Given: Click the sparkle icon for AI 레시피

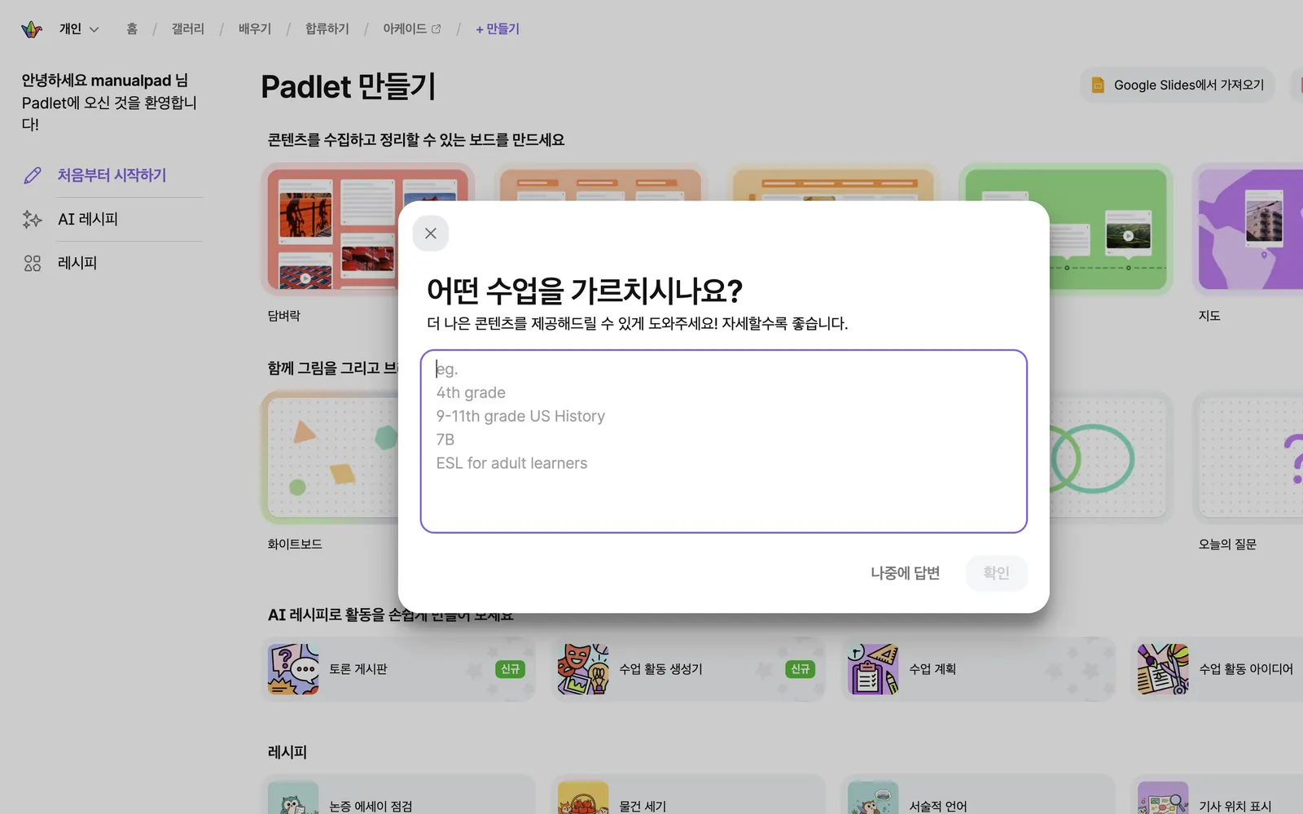Looking at the screenshot, I should coord(33,219).
